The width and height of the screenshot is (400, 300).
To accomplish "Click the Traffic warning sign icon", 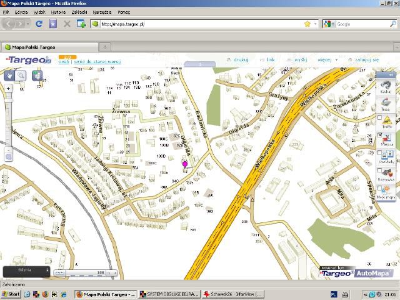I will 387,120.
